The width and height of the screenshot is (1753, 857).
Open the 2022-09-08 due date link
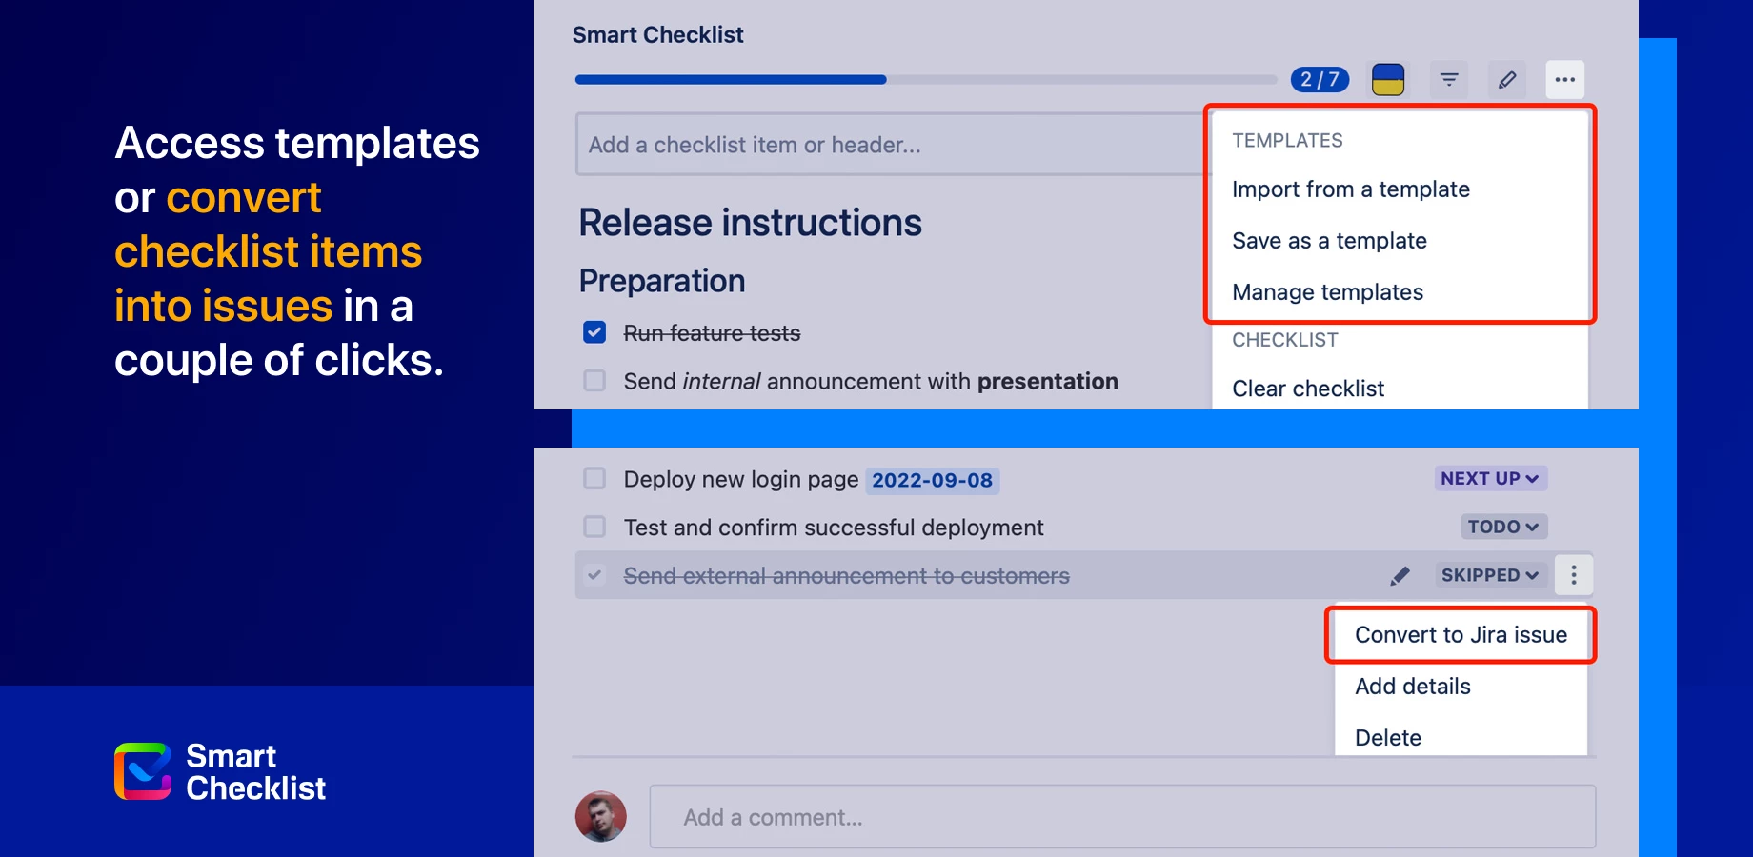tap(932, 480)
